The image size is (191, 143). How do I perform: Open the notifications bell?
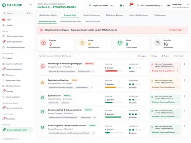[x=130, y=6]
